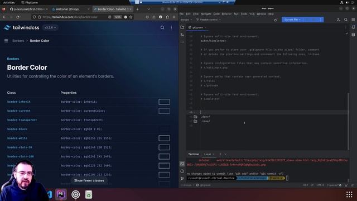Show applications grid
This screenshot has height=201, width=357.
[x=349, y=194]
